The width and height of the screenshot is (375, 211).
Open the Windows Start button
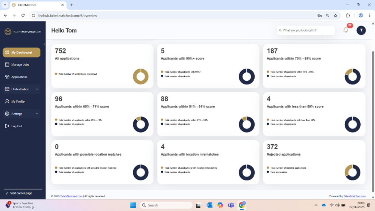133,205
